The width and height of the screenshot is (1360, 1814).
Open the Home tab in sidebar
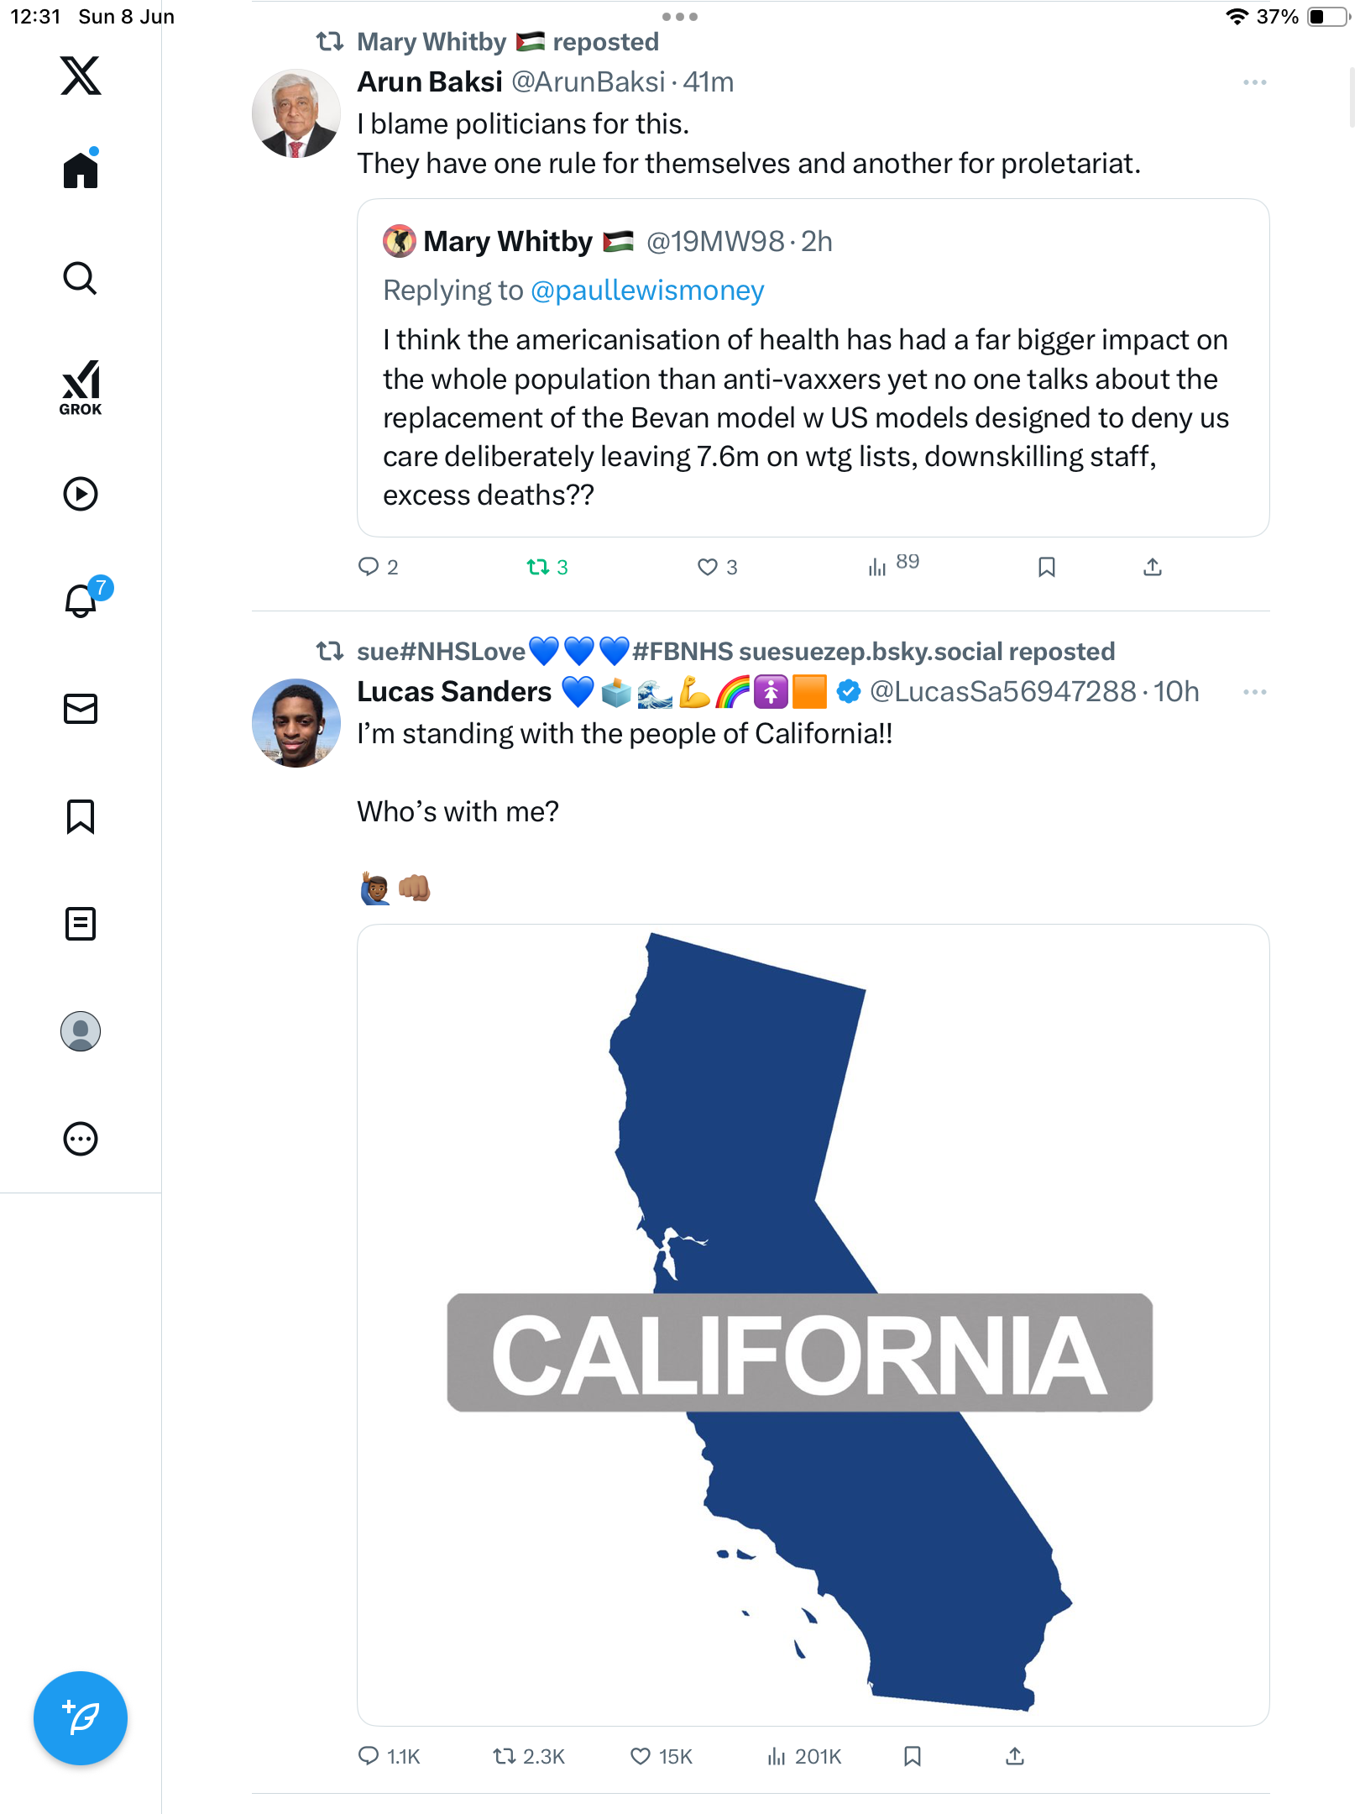(81, 169)
